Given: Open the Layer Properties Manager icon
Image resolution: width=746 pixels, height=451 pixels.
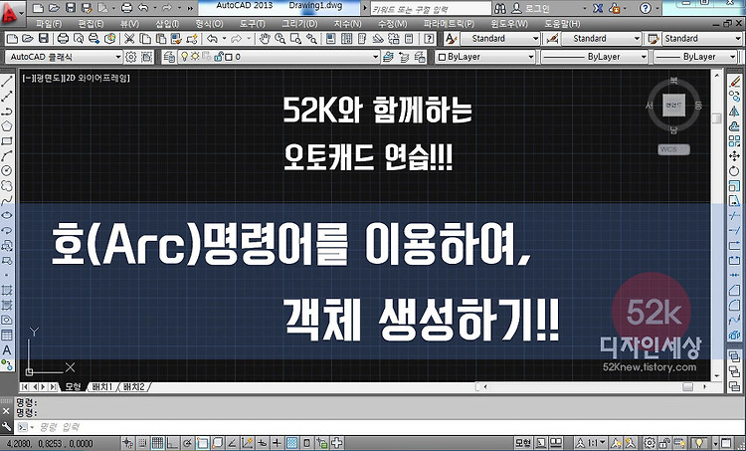Looking at the screenshot, I should click(x=169, y=57).
